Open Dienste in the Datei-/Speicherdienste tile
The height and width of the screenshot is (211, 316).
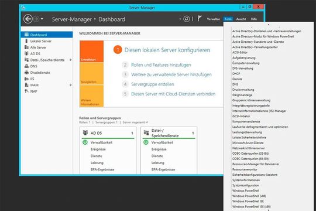tap(157, 156)
